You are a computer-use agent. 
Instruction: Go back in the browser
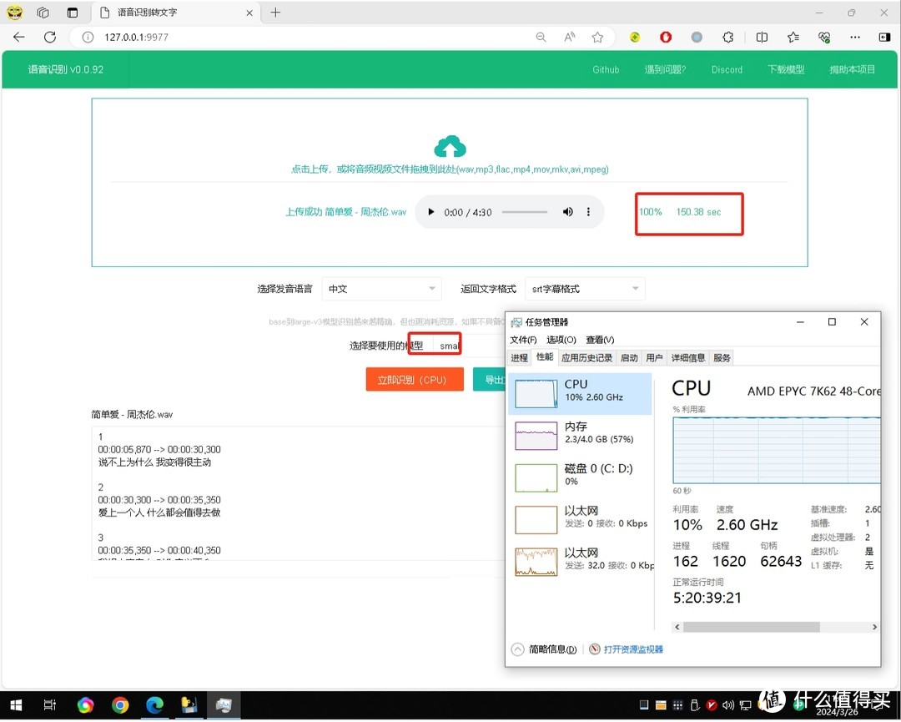pyautogui.click(x=19, y=38)
